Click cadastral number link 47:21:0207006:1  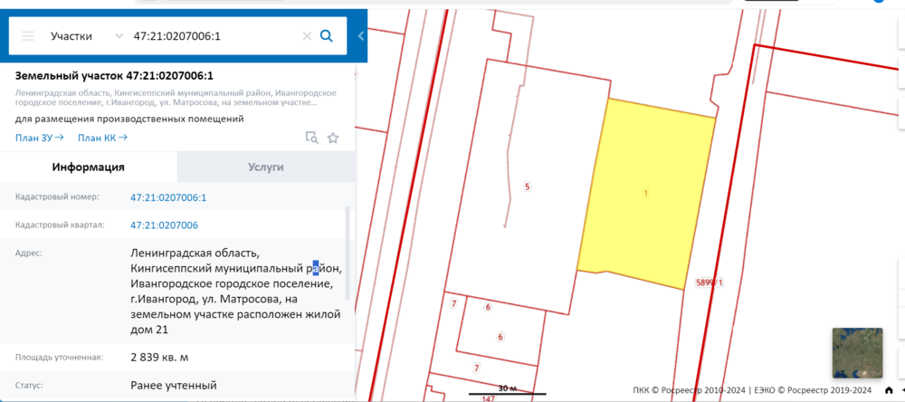[168, 197]
